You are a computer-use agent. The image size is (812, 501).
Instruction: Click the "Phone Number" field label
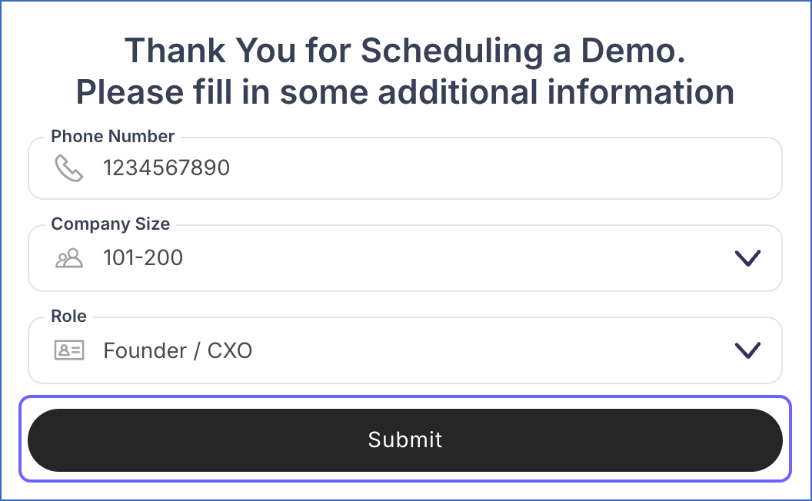113,137
